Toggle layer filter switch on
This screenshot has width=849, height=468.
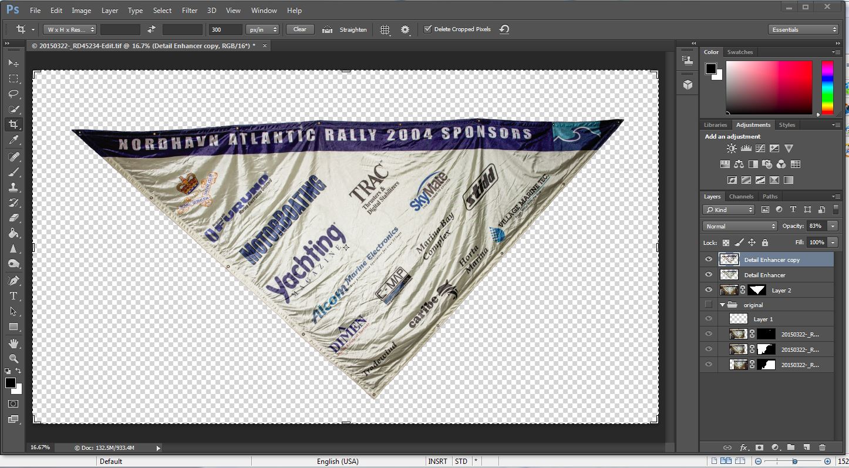coord(836,210)
